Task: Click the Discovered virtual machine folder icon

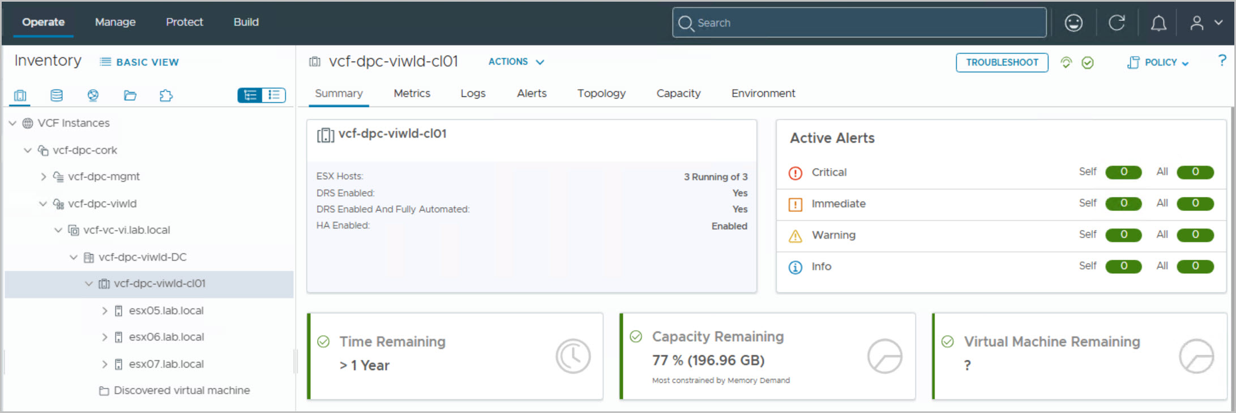Action: point(104,391)
